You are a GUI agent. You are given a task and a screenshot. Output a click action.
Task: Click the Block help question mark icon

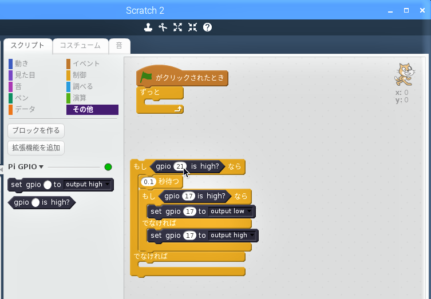tap(208, 27)
